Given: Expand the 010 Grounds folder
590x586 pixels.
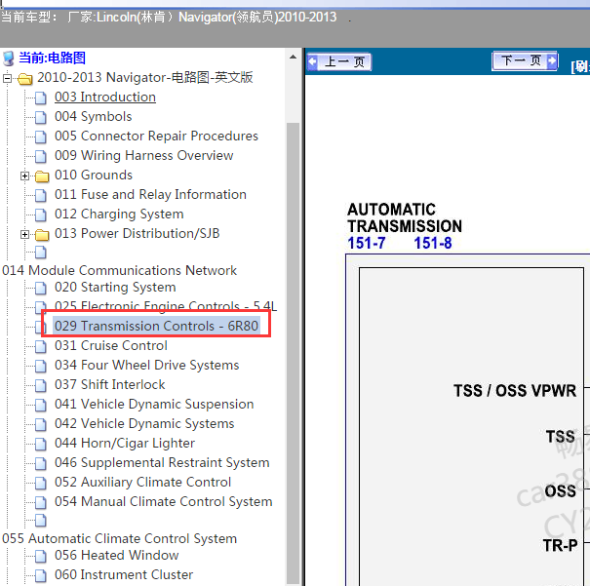Looking at the screenshot, I should pos(24,176).
